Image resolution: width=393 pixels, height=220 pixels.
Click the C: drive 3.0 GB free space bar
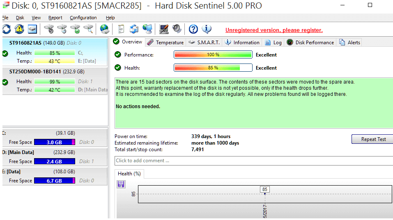click(55, 142)
